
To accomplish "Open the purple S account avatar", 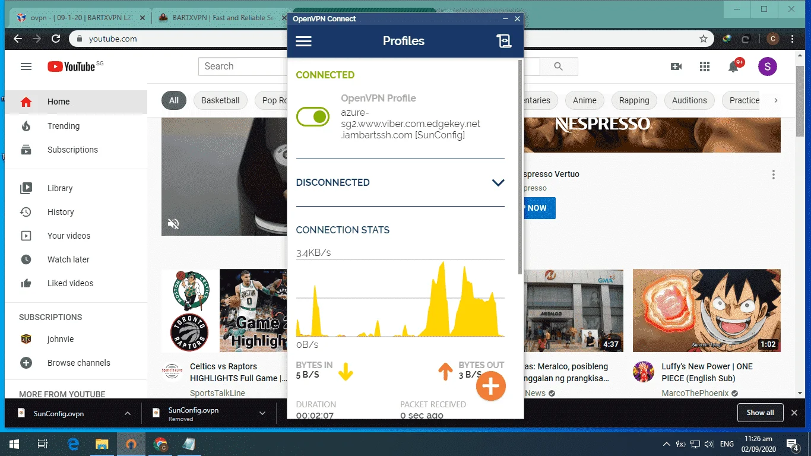I will (x=768, y=66).
